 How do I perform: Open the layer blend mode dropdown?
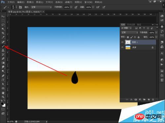[x=129, y=32]
